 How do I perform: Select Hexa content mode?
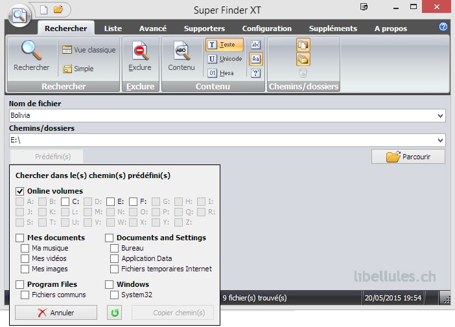(221, 73)
